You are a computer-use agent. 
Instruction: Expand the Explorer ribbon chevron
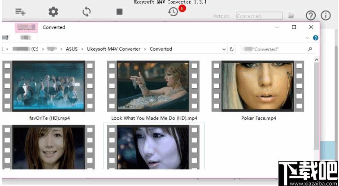pyautogui.click(x=307, y=38)
